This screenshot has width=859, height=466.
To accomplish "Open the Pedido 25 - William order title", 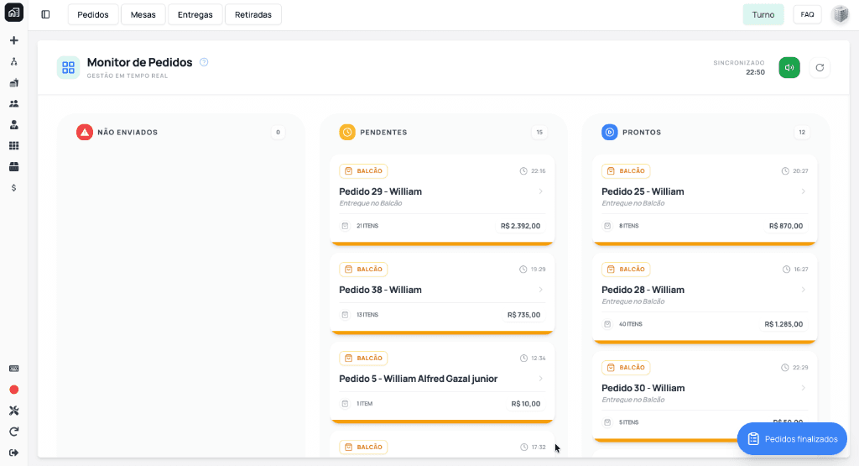I will click(643, 191).
